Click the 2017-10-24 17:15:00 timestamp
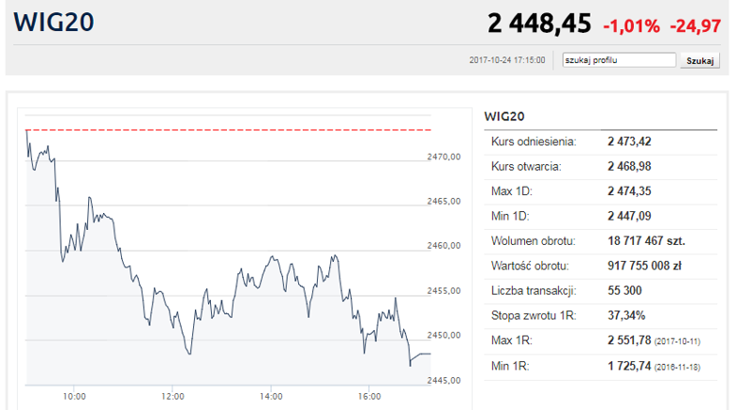Image resolution: width=737 pixels, height=410 pixels. (506, 60)
